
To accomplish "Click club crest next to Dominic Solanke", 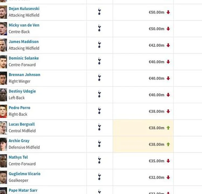I will 99,61.
